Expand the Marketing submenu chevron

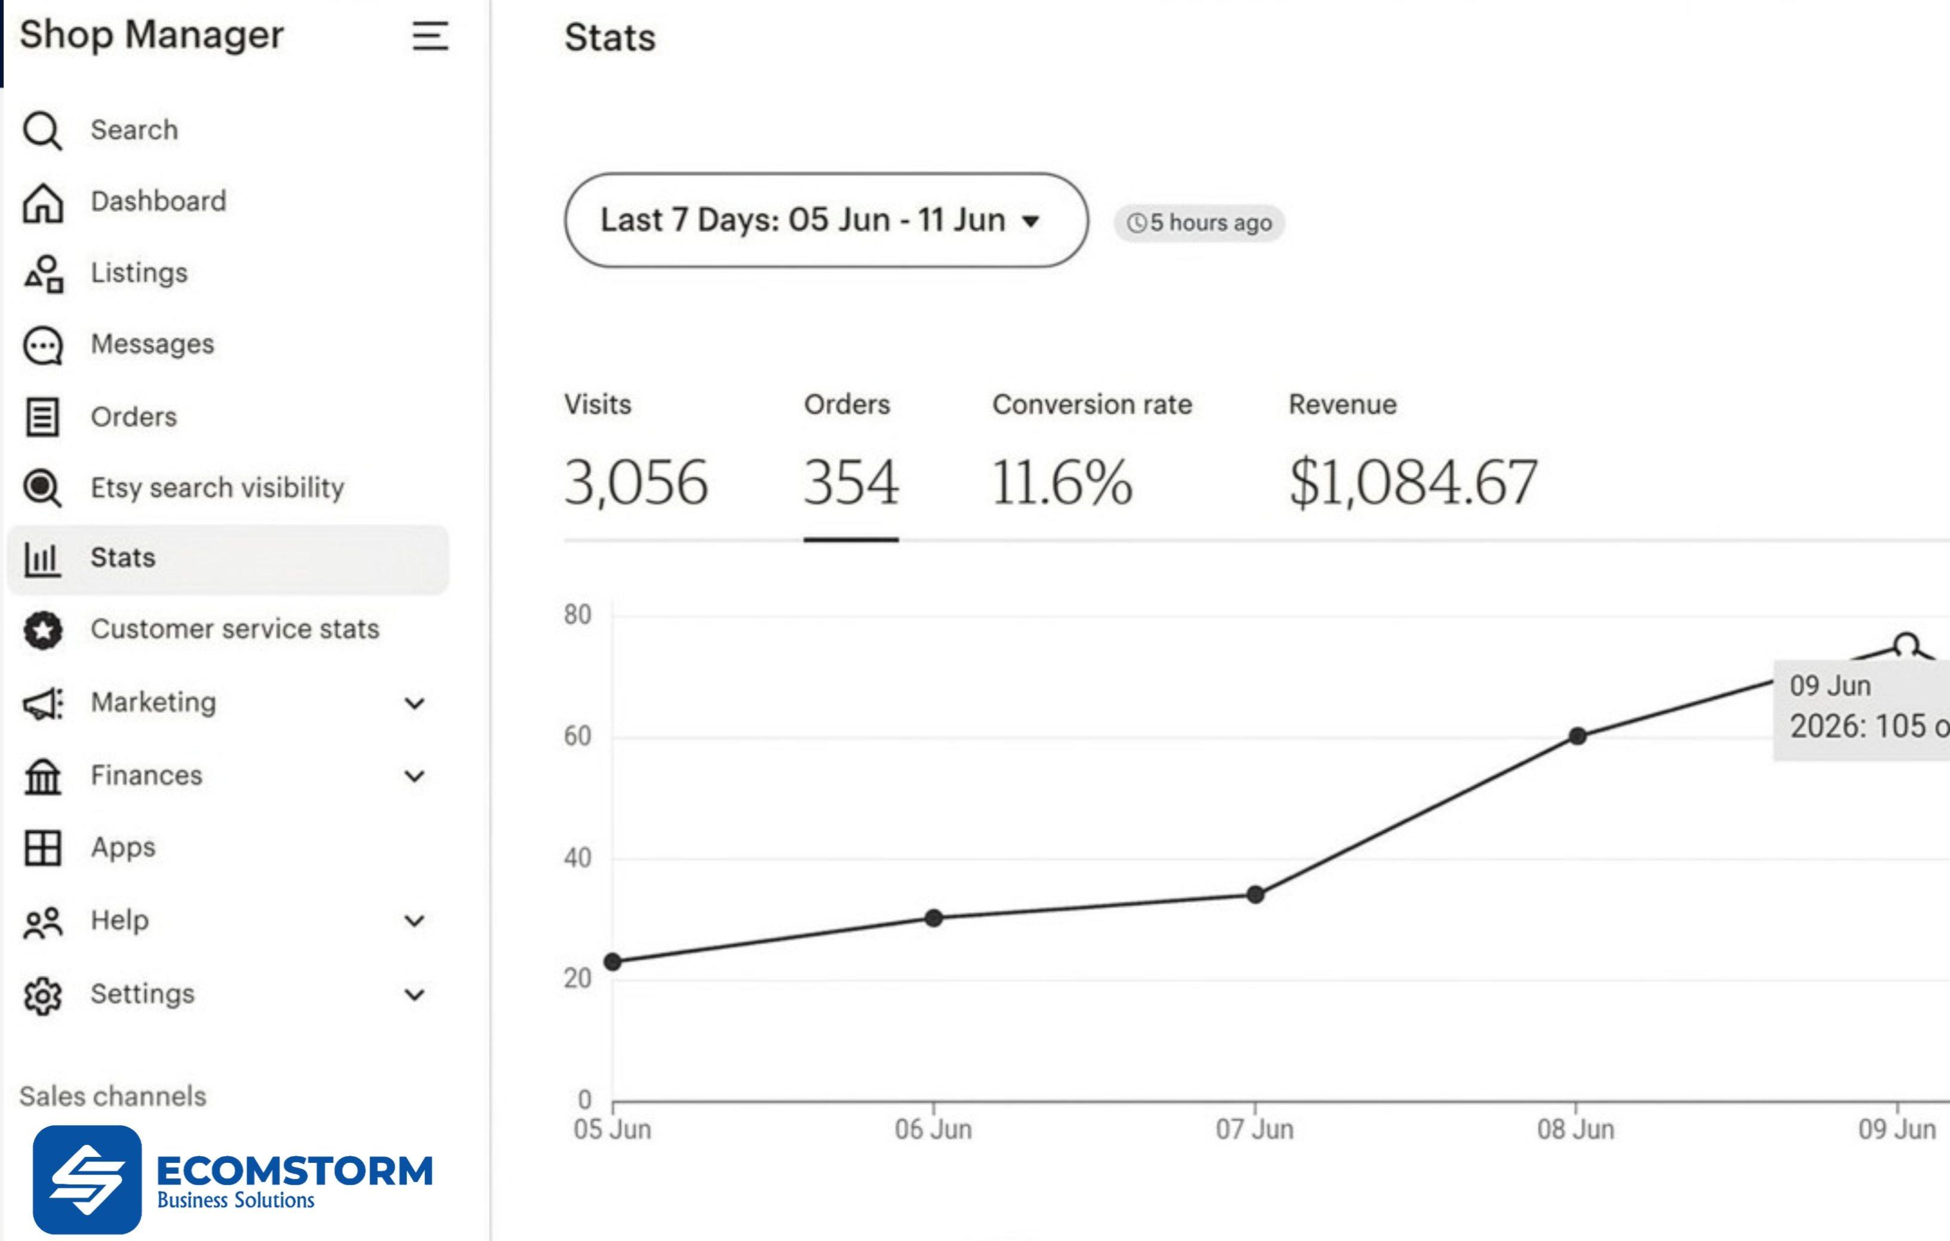coord(415,703)
